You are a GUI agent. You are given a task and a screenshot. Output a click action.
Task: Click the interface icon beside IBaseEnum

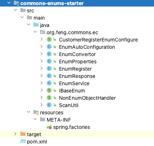pyautogui.click(x=49, y=90)
